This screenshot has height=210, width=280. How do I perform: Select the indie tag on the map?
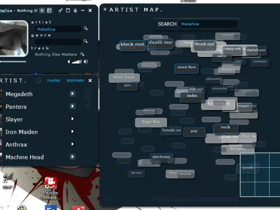(192, 97)
